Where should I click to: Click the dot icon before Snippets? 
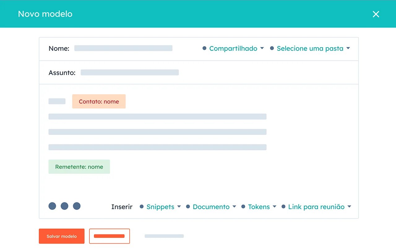click(x=141, y=206)
